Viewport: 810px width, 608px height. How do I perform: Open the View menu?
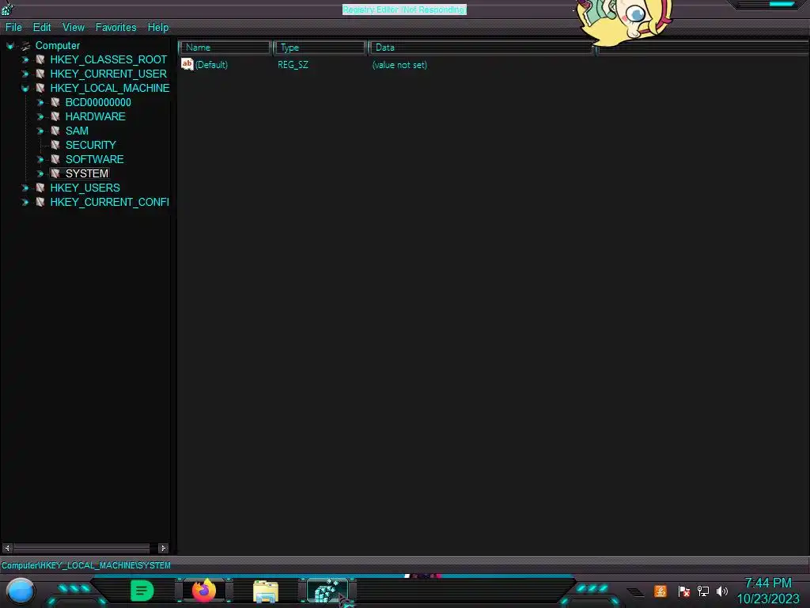coord(74,28)
